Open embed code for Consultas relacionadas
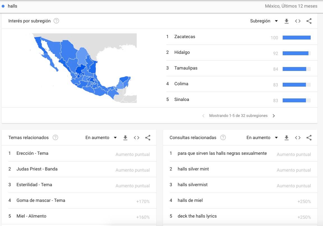The height and width of the screenshot is (226, 323). click(298, 138)
